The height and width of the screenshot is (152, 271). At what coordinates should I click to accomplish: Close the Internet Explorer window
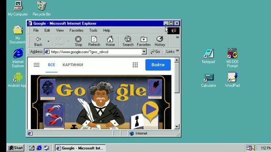pos(177,23)
